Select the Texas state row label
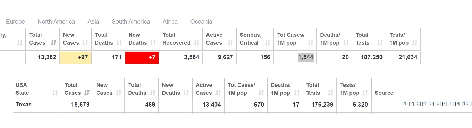This screenshot has height=128, width=472. click(24, 104)
